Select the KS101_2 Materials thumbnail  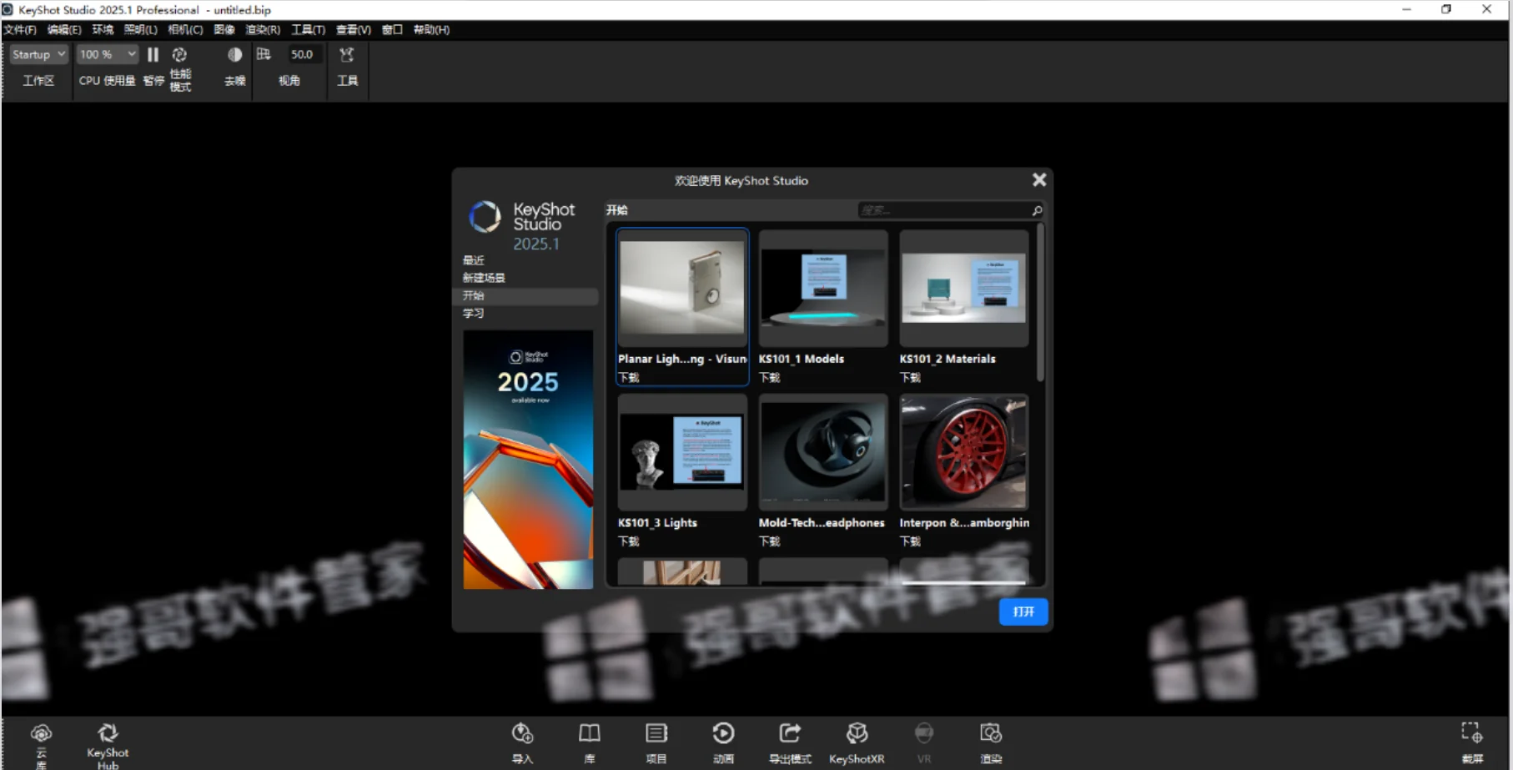coord(963,288)
